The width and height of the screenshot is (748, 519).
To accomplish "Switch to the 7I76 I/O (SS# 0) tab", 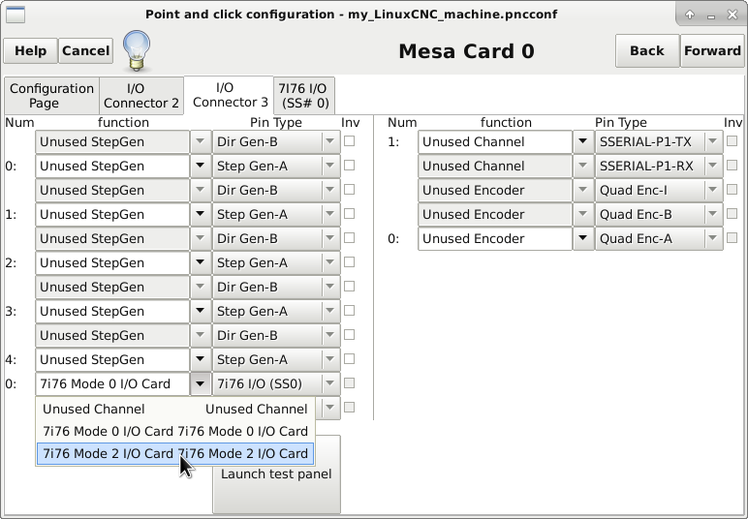I will [303, 95].
